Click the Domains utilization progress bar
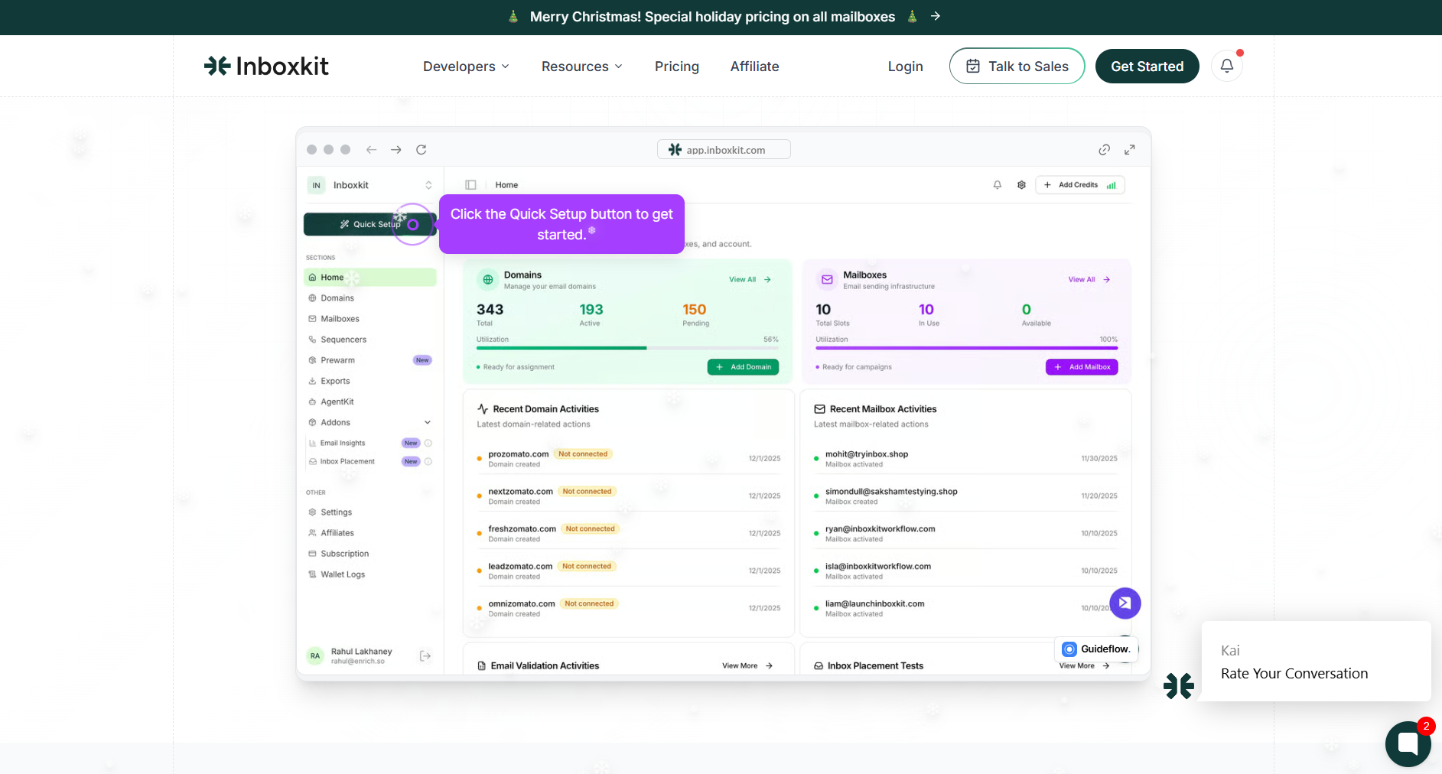The width and height of the screenshot is (1442, 774). pos(627,348)
